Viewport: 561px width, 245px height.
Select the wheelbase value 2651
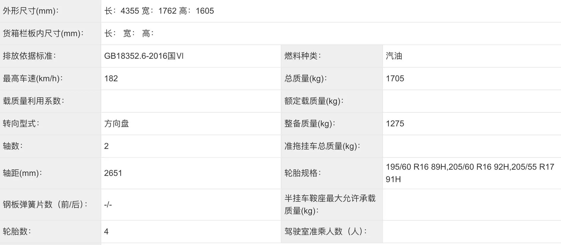pyautogui.click(x=113, y=173)
